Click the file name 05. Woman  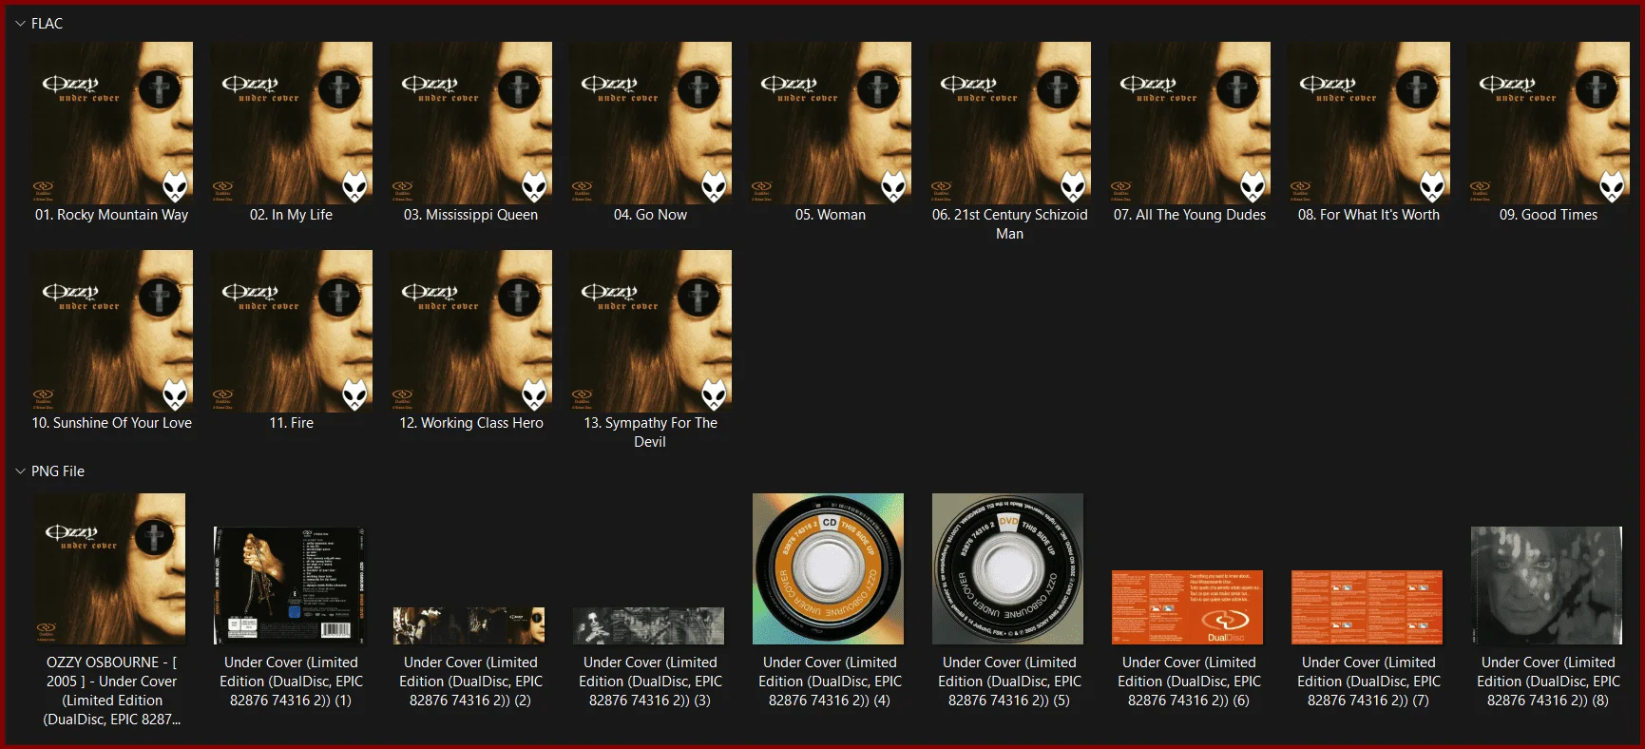(x=831, y=215)
